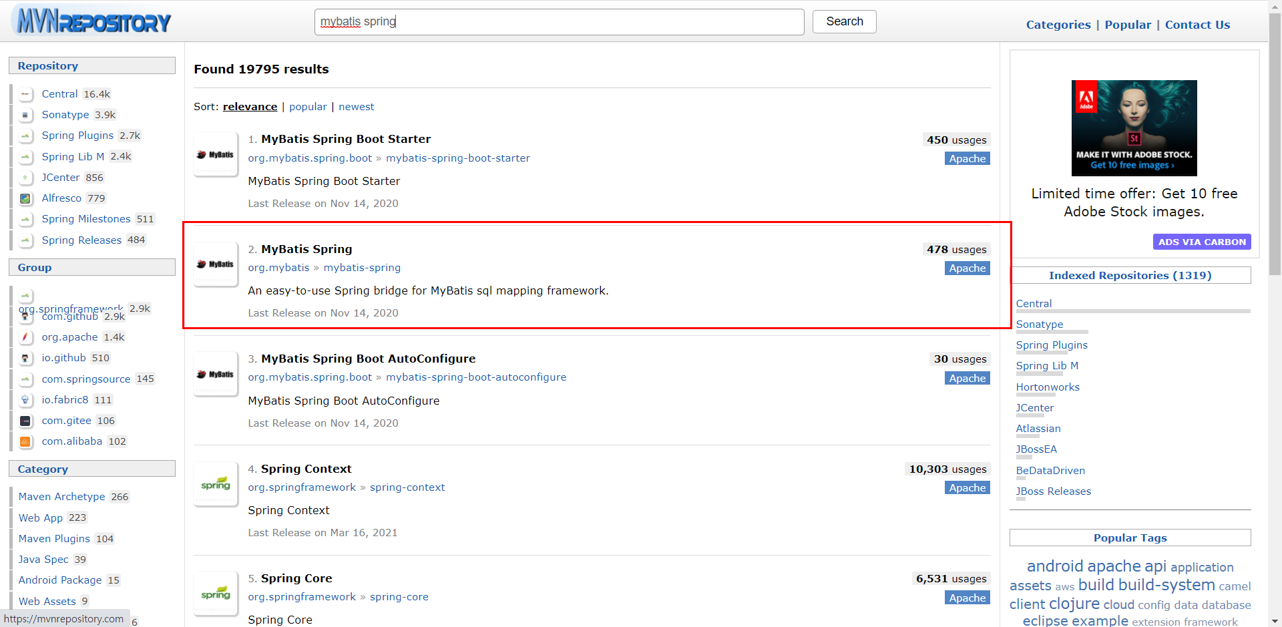This screenshot has height=627, width=1282.
Task: Open JBossEA in Indexed Repositories
Action: click(1036, 449)
